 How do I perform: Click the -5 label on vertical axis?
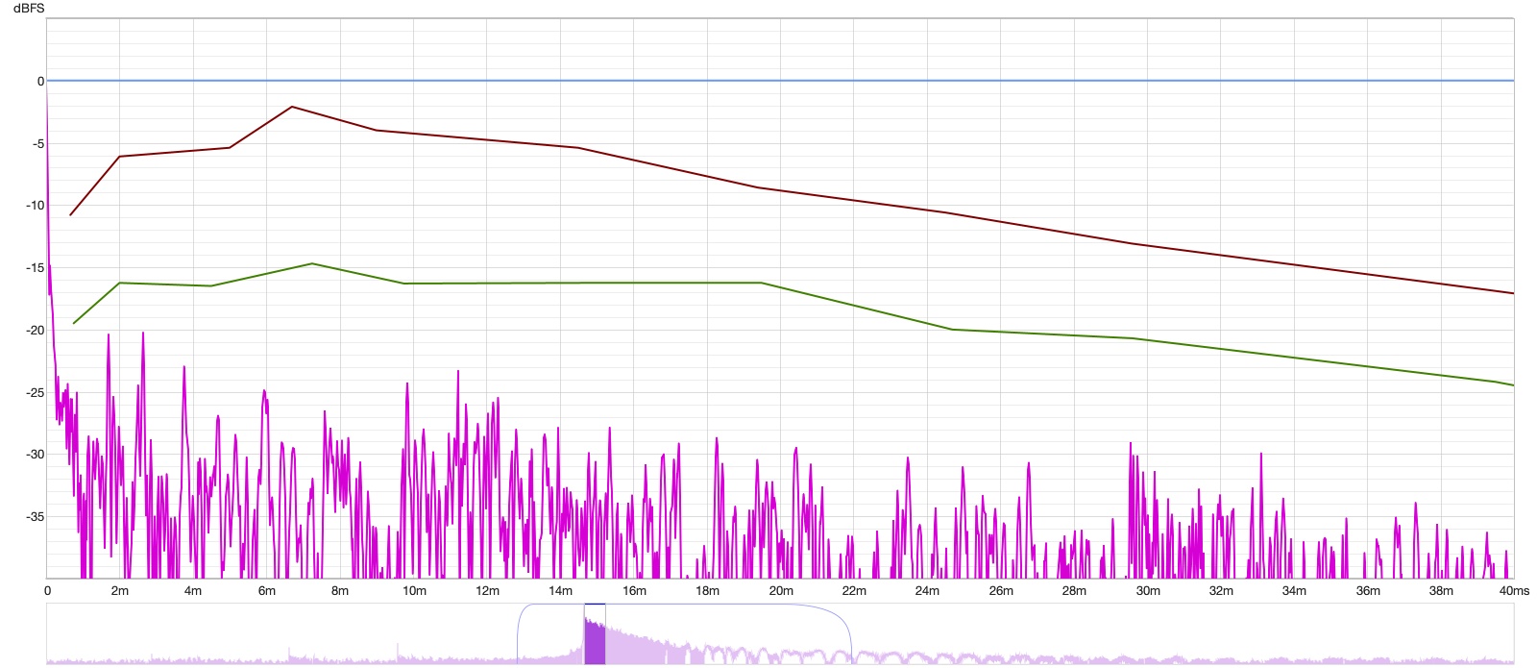[37, 143]
